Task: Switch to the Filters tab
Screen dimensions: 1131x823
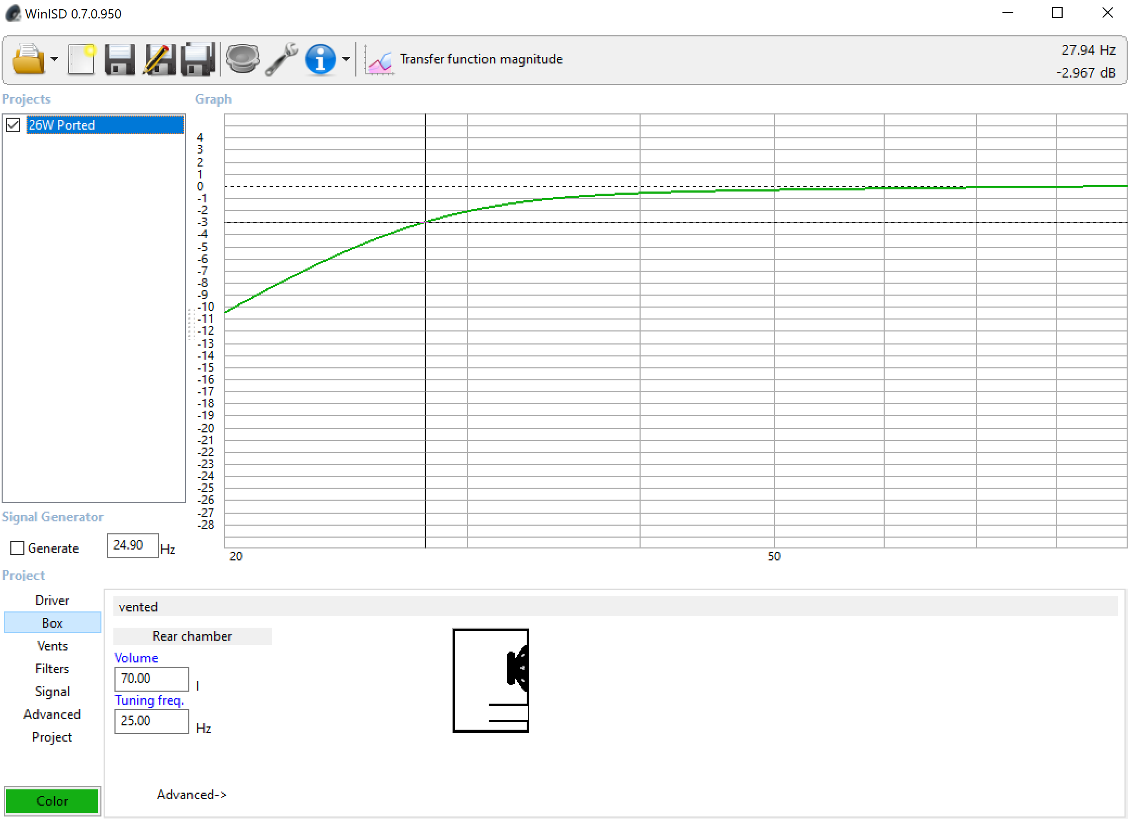Action: [52, 668]
